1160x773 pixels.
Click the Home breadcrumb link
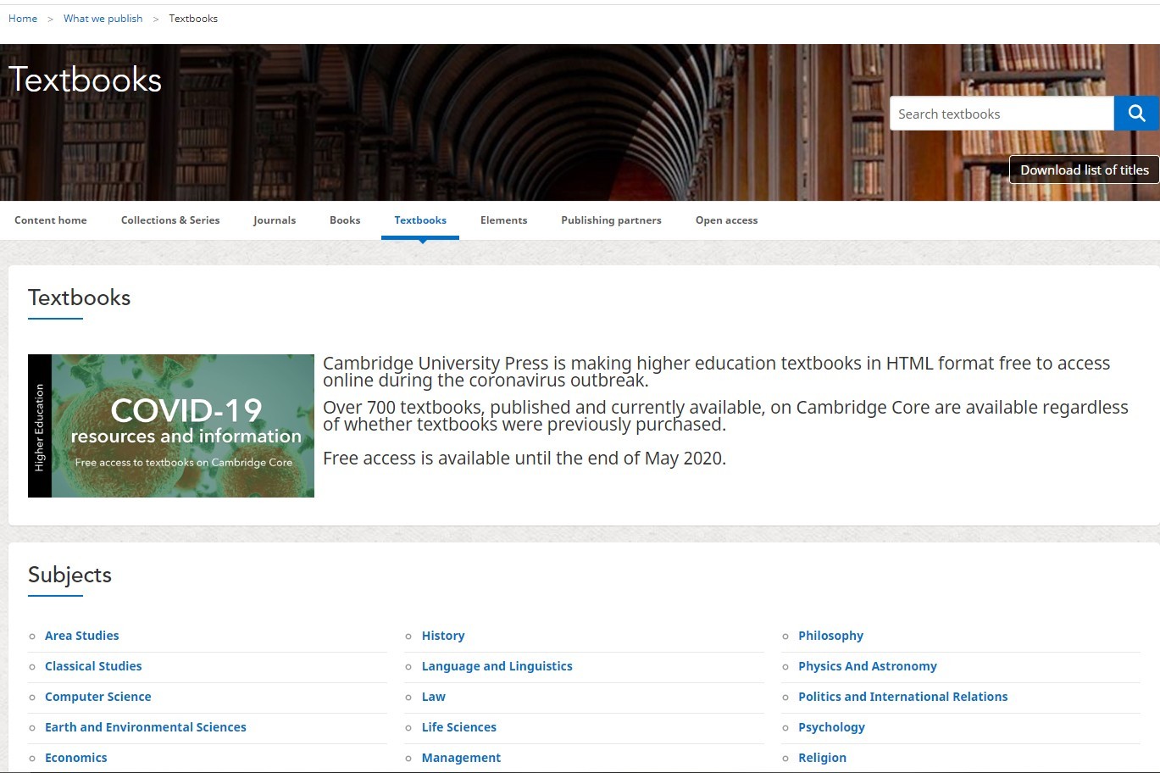[x=23, y=19]
